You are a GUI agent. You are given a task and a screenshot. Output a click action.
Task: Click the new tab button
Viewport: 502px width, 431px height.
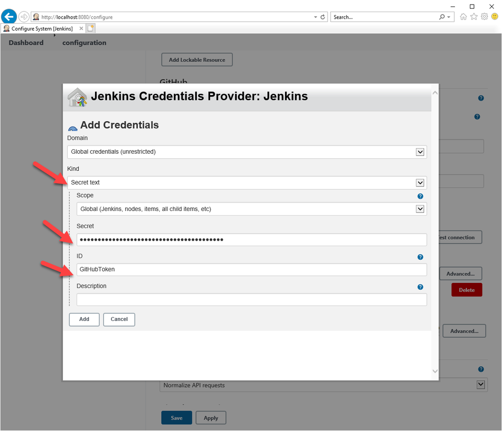tap(90, 28)
